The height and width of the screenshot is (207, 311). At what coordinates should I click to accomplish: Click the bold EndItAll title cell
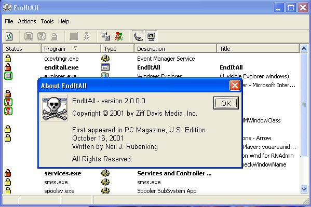231,67
